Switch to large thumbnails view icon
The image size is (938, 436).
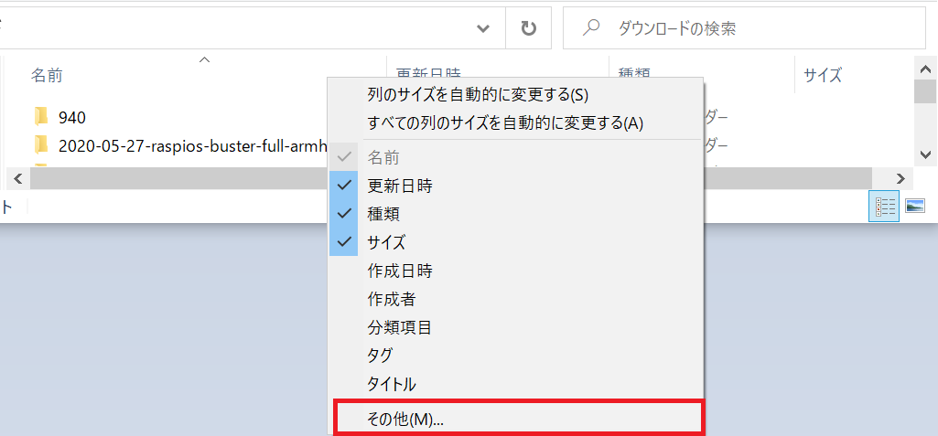pos(915,207)
